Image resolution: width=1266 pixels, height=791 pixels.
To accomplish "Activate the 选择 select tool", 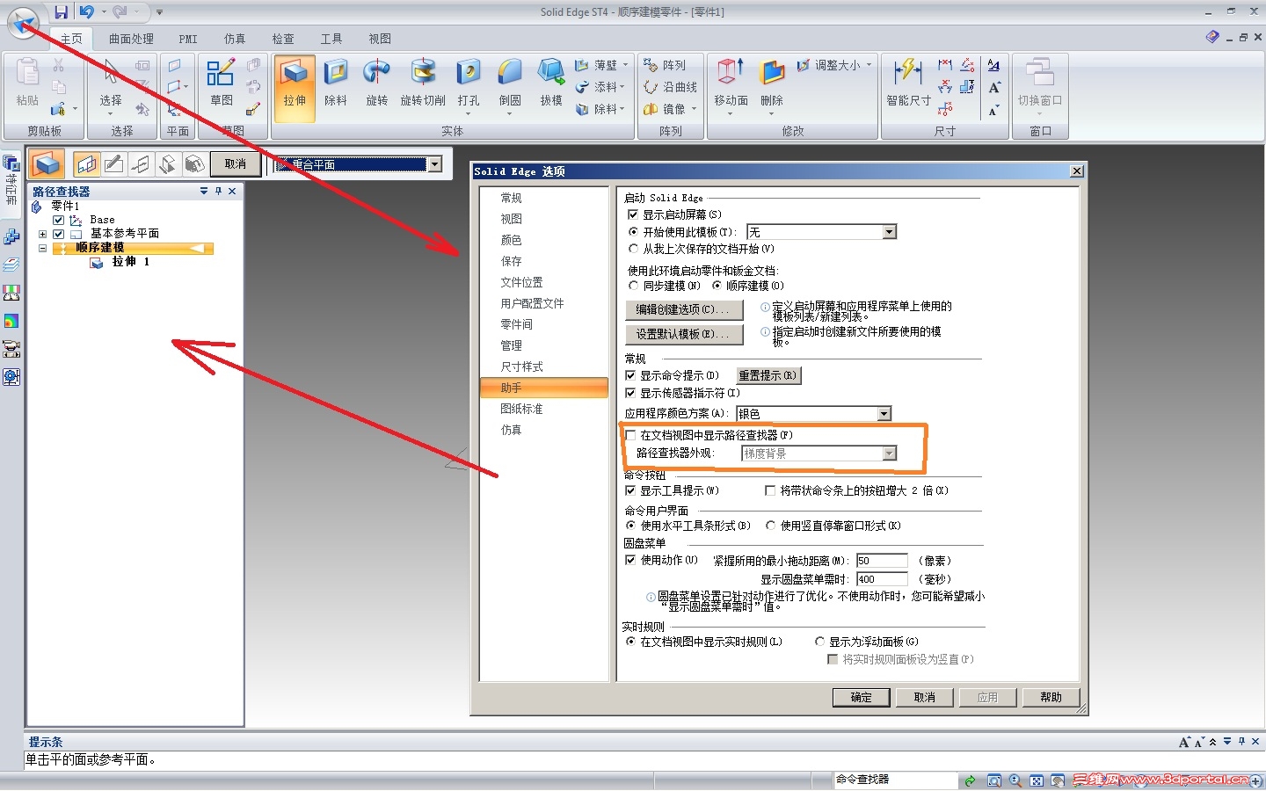I will click(111, 85).
